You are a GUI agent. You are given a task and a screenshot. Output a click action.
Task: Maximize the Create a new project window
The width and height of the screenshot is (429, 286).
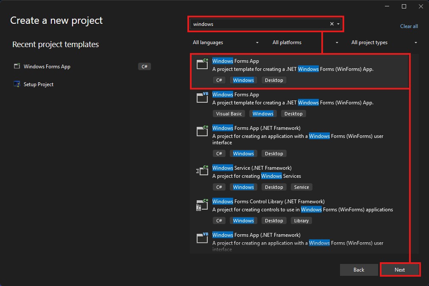tap(404, 6)
